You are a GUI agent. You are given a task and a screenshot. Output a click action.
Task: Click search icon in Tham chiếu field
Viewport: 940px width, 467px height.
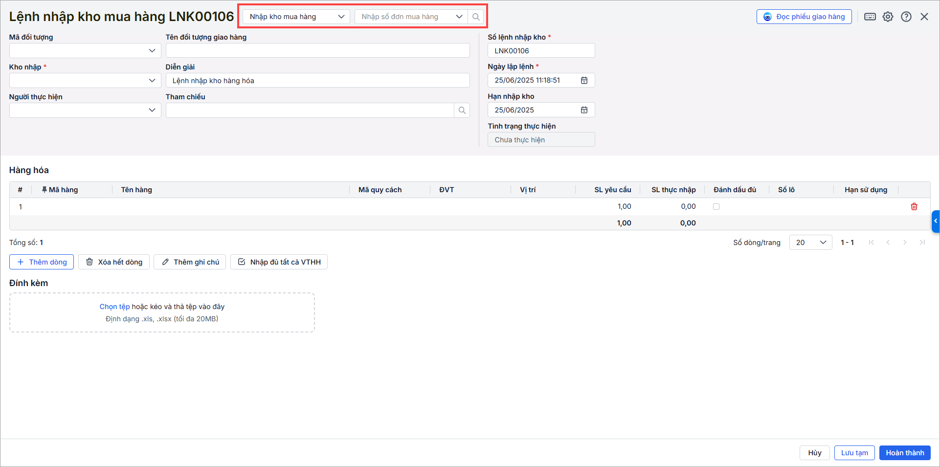(462, 111)
